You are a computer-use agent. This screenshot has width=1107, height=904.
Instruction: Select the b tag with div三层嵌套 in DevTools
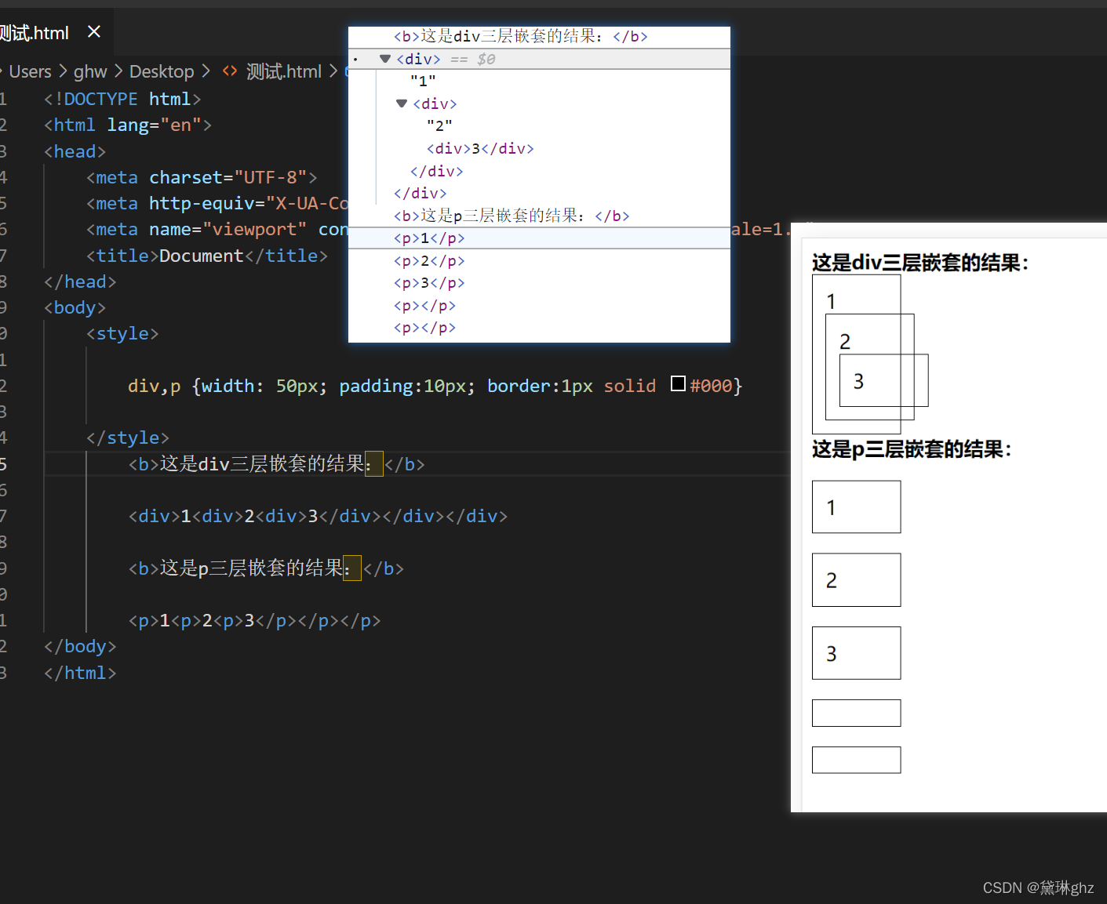pos(521,36)
